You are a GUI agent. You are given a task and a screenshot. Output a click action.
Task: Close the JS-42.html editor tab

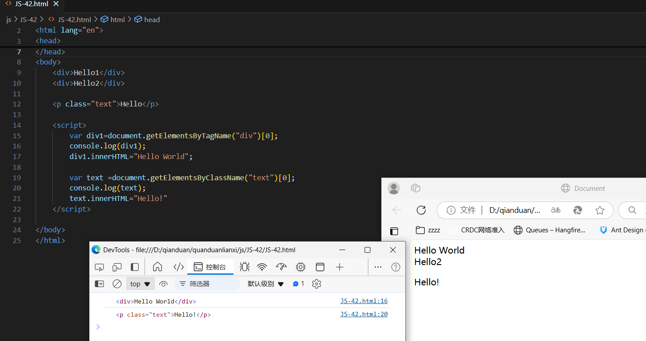[56, 4]
